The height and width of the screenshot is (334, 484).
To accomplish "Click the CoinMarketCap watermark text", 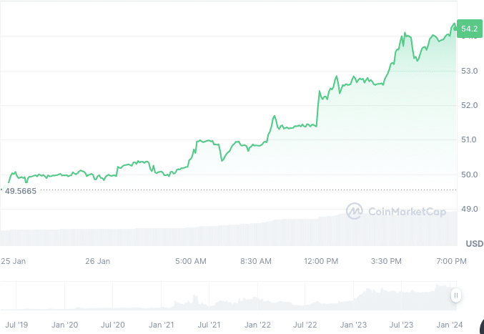I will [406, 210].
